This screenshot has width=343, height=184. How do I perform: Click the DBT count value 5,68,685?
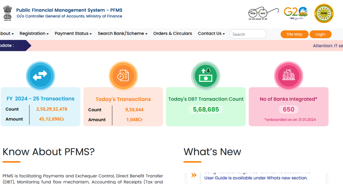click(x=206, y=109)
